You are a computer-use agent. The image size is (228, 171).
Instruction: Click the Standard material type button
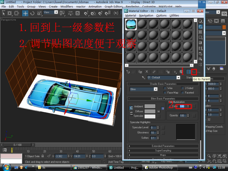click(191, 78)
